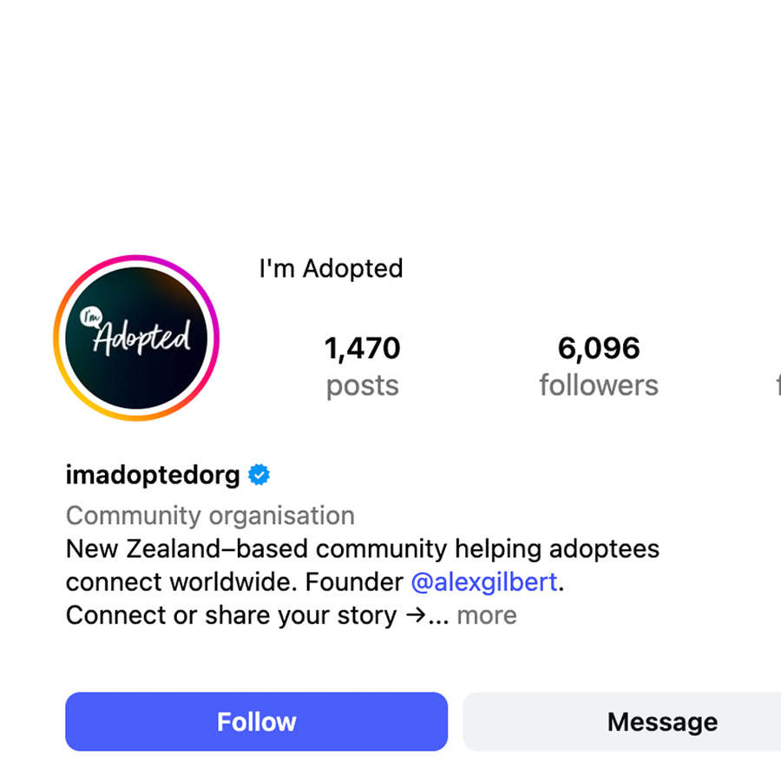Click the I'm Adopted display name
Screen dimensions: 781x781
tap(331, 269)
